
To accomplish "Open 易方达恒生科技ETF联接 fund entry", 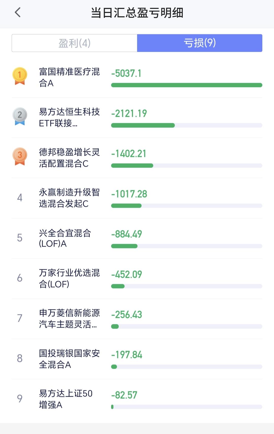I will coord(137,118).
